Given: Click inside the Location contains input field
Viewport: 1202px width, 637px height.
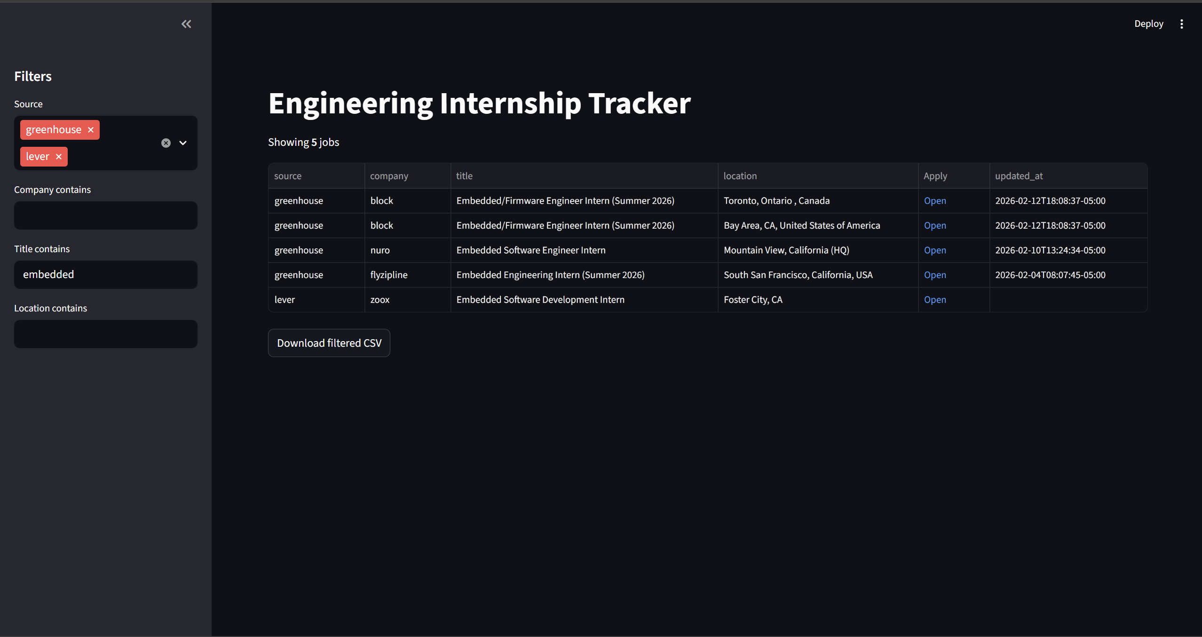Looking at the screenshot, I should [105, 334].
